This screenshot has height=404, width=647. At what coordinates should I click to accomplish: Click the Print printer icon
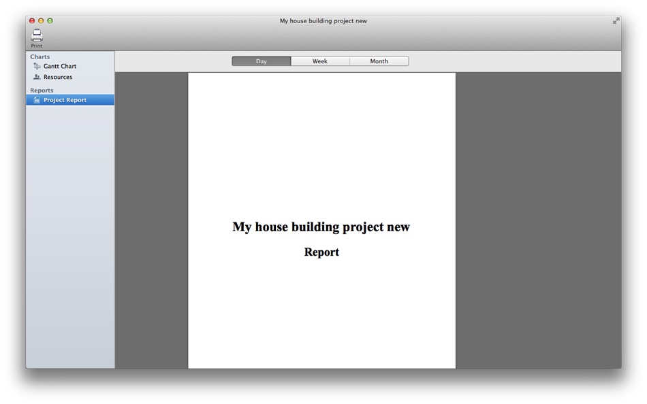[x=37, y=35]
